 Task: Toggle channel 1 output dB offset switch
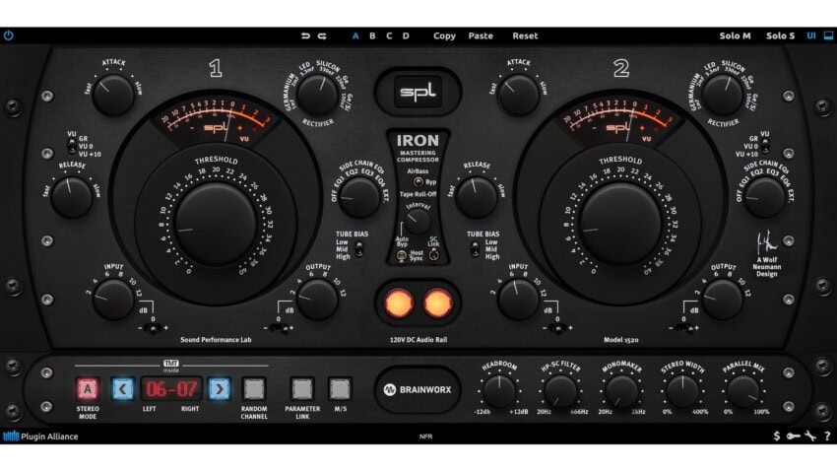(x=278, y=328)
